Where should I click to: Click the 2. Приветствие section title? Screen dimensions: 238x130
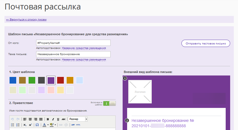pyautogui.click(x=21, y=103)
